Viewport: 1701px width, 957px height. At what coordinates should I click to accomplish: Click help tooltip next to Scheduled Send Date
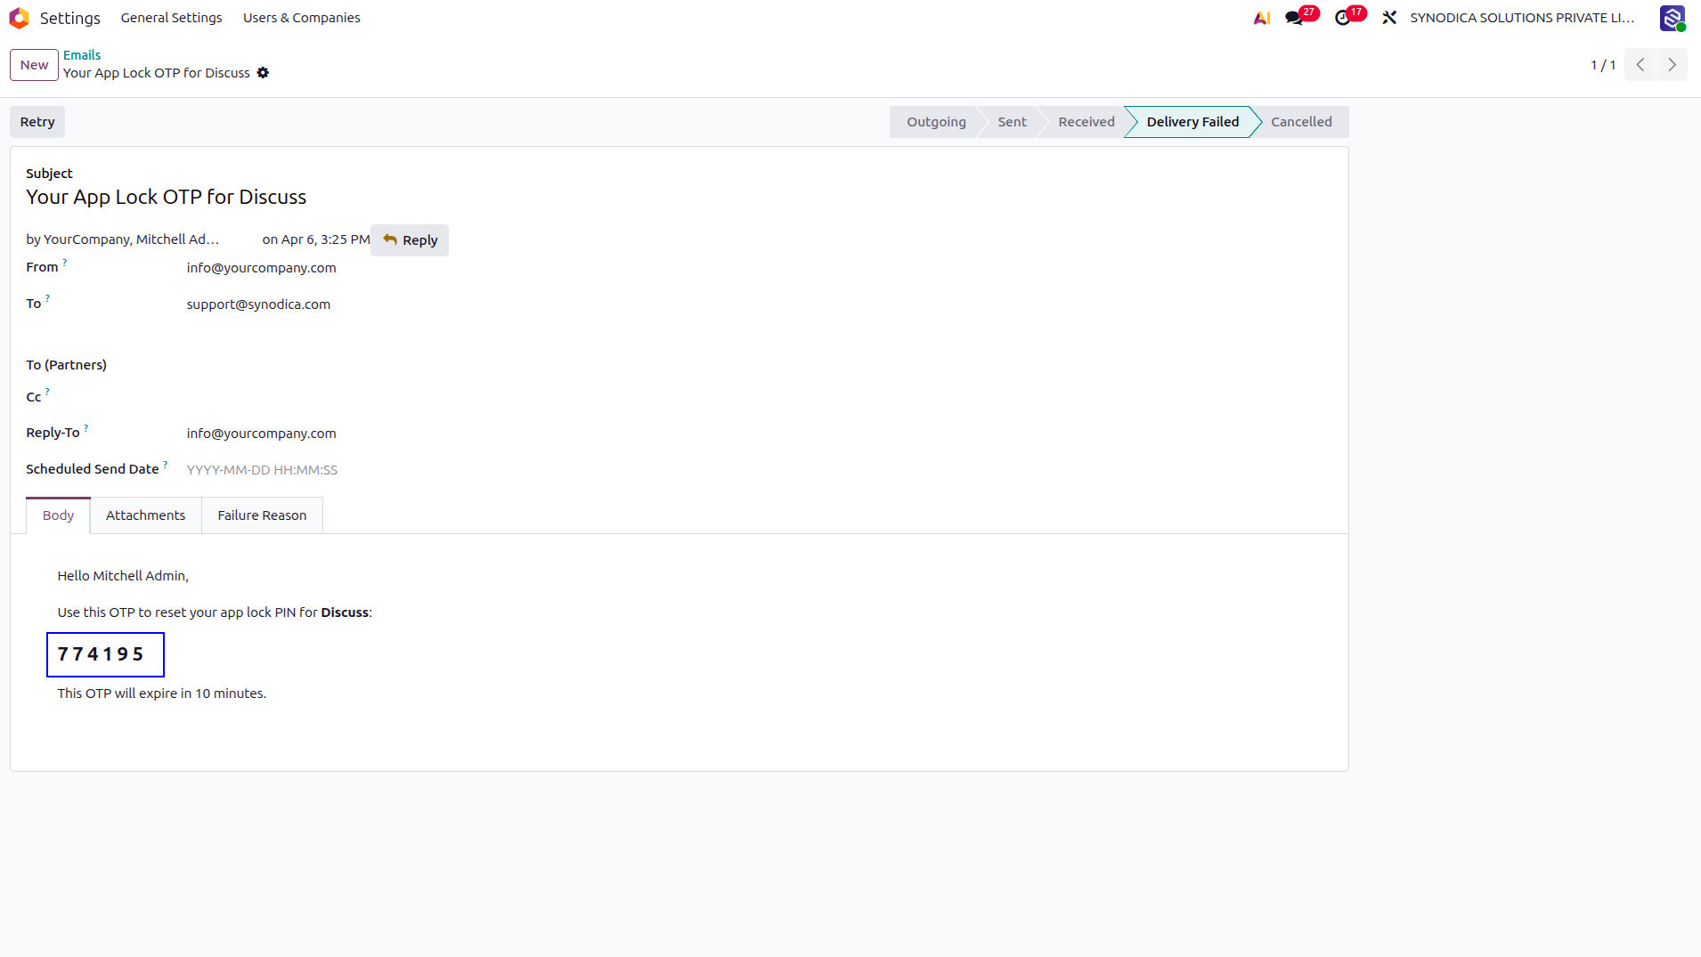click(165, 465)
